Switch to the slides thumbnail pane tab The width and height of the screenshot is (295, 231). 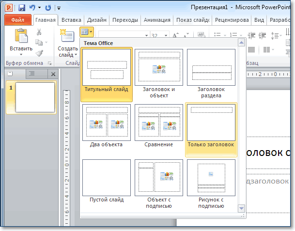10,74
